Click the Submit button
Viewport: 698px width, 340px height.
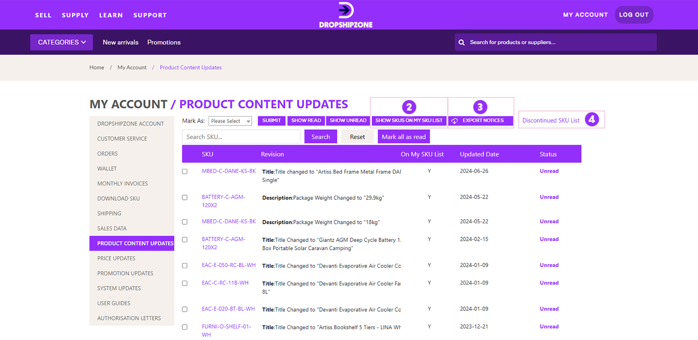click(271, 121)
